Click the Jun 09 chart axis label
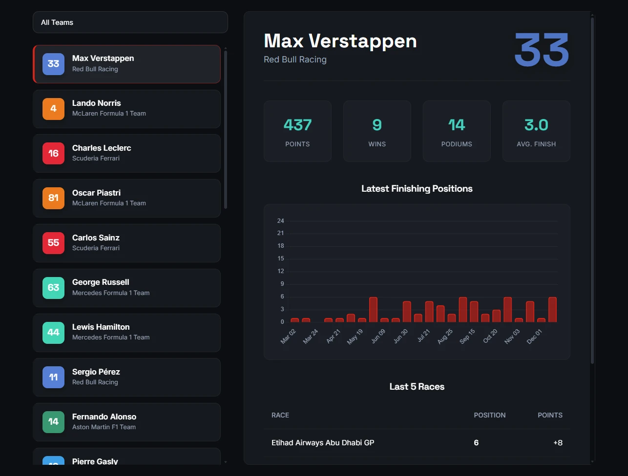The width and height of the screenshot is (628, 476). [x=378, y=337]
